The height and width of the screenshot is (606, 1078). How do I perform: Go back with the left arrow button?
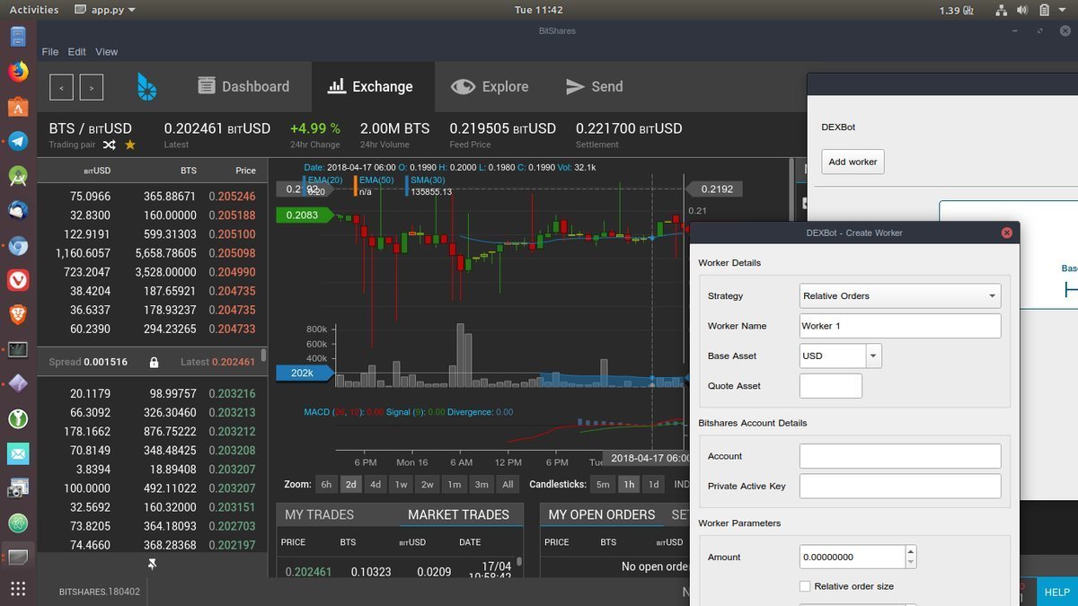click(x=61, y=87)
